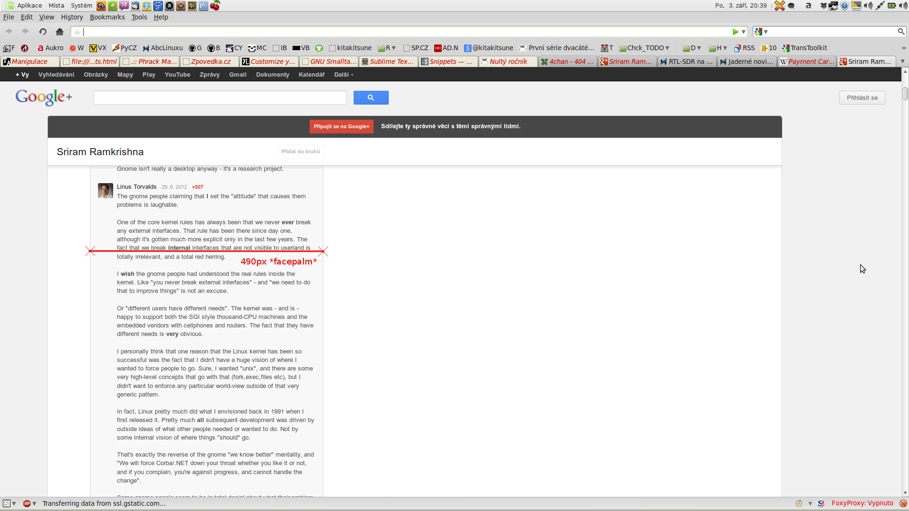The width and height of the screenshot is (909, 511).
Task: Open the Systém panel menu
Action: pos(81,6)
